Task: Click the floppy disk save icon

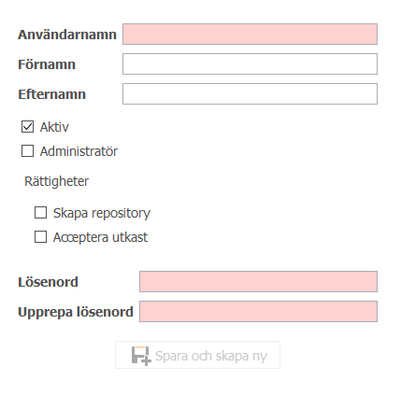Action: (x=141, y=356)
